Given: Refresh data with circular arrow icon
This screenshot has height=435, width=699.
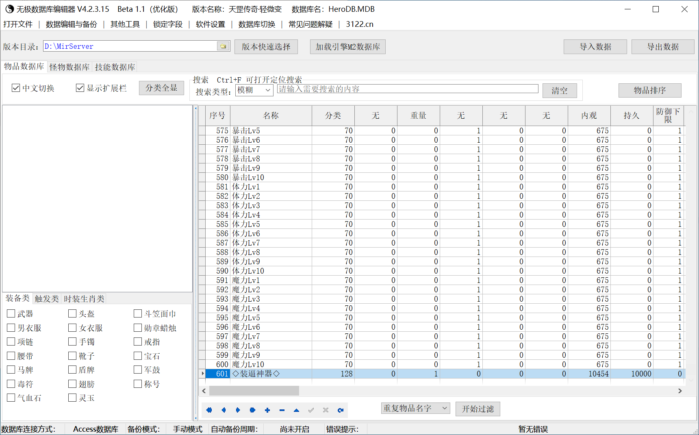Looking at the screenshot, I should click(x=341, y=410).
